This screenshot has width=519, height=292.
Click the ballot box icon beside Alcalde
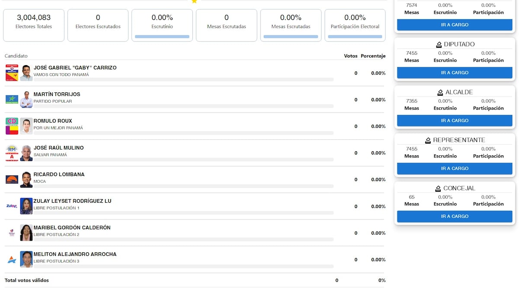pyautogui.click(x=440, y=92)
